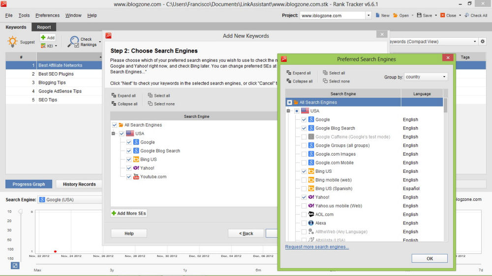Click the Save project disk icon
Image resolution: width=492 pixels, height=276 pixels.
click(419, 15)
